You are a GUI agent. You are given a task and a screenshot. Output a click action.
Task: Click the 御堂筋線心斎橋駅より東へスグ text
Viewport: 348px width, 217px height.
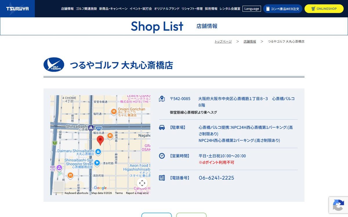pos(193,112)
